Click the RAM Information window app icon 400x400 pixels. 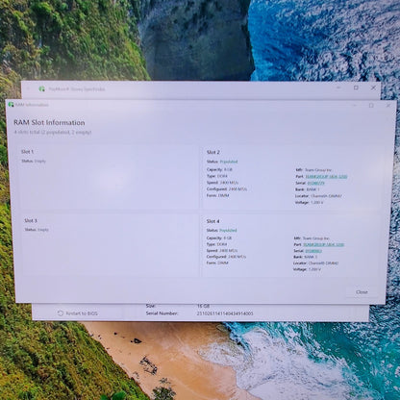pos(11,105)
